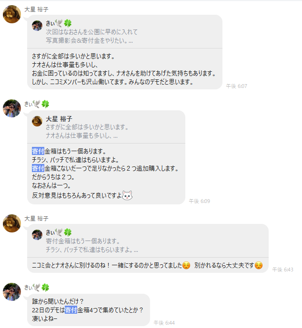Click 大星 裕子's avatar on the 6:43 message
The width and height of the screenshot is (302, 328).
(12, 223)
